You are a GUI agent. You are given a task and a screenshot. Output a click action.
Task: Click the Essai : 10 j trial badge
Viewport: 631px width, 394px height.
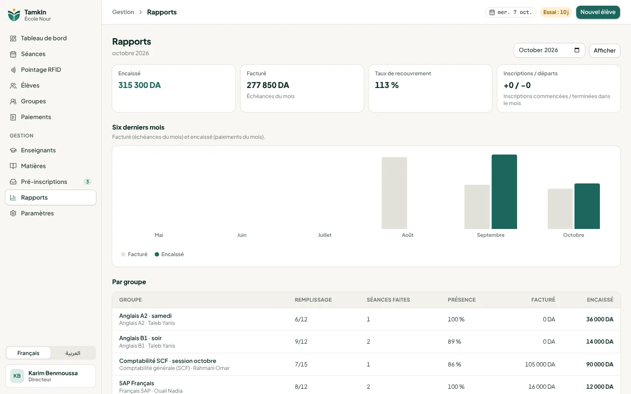tap(556, 12)
